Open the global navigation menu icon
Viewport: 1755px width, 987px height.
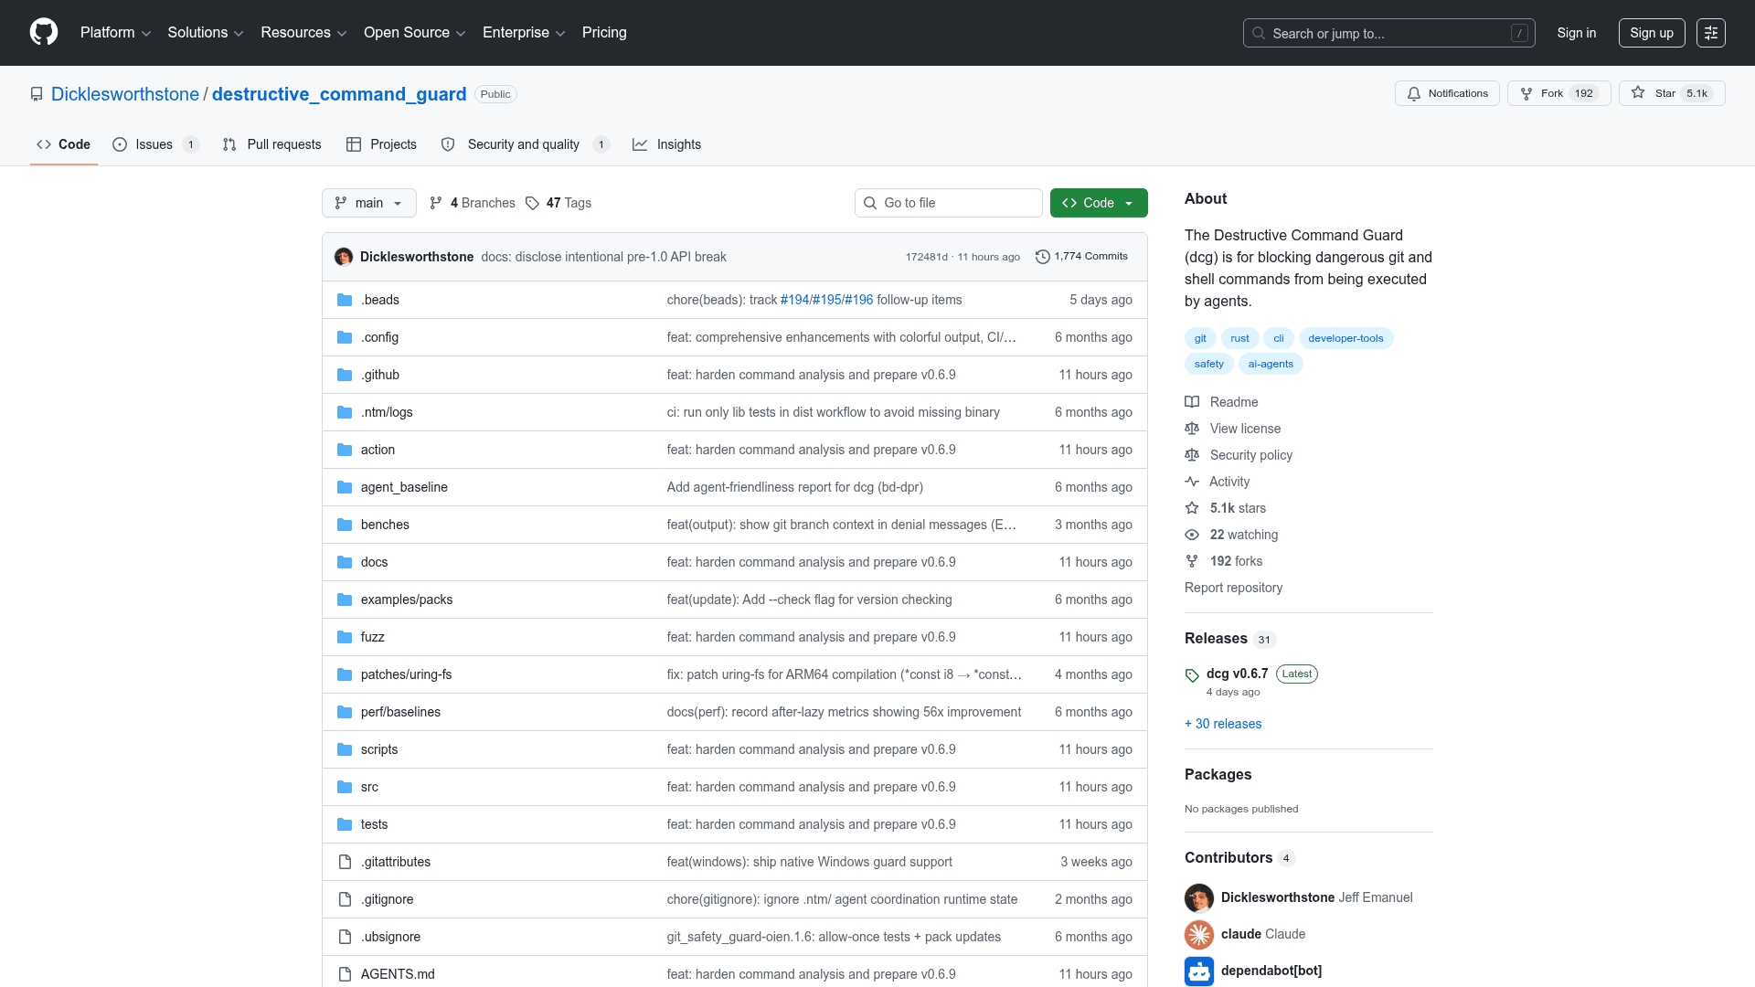[x=1711, y=33]
